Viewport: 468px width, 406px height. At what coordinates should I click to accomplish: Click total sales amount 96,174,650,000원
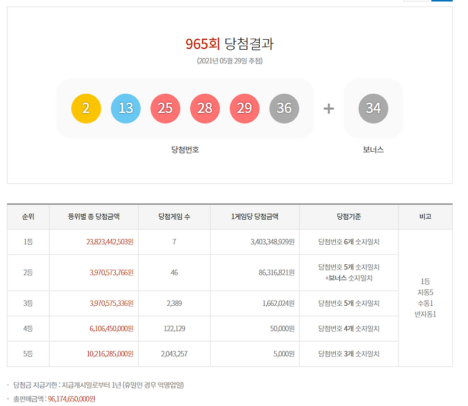[x=71, y=399]
